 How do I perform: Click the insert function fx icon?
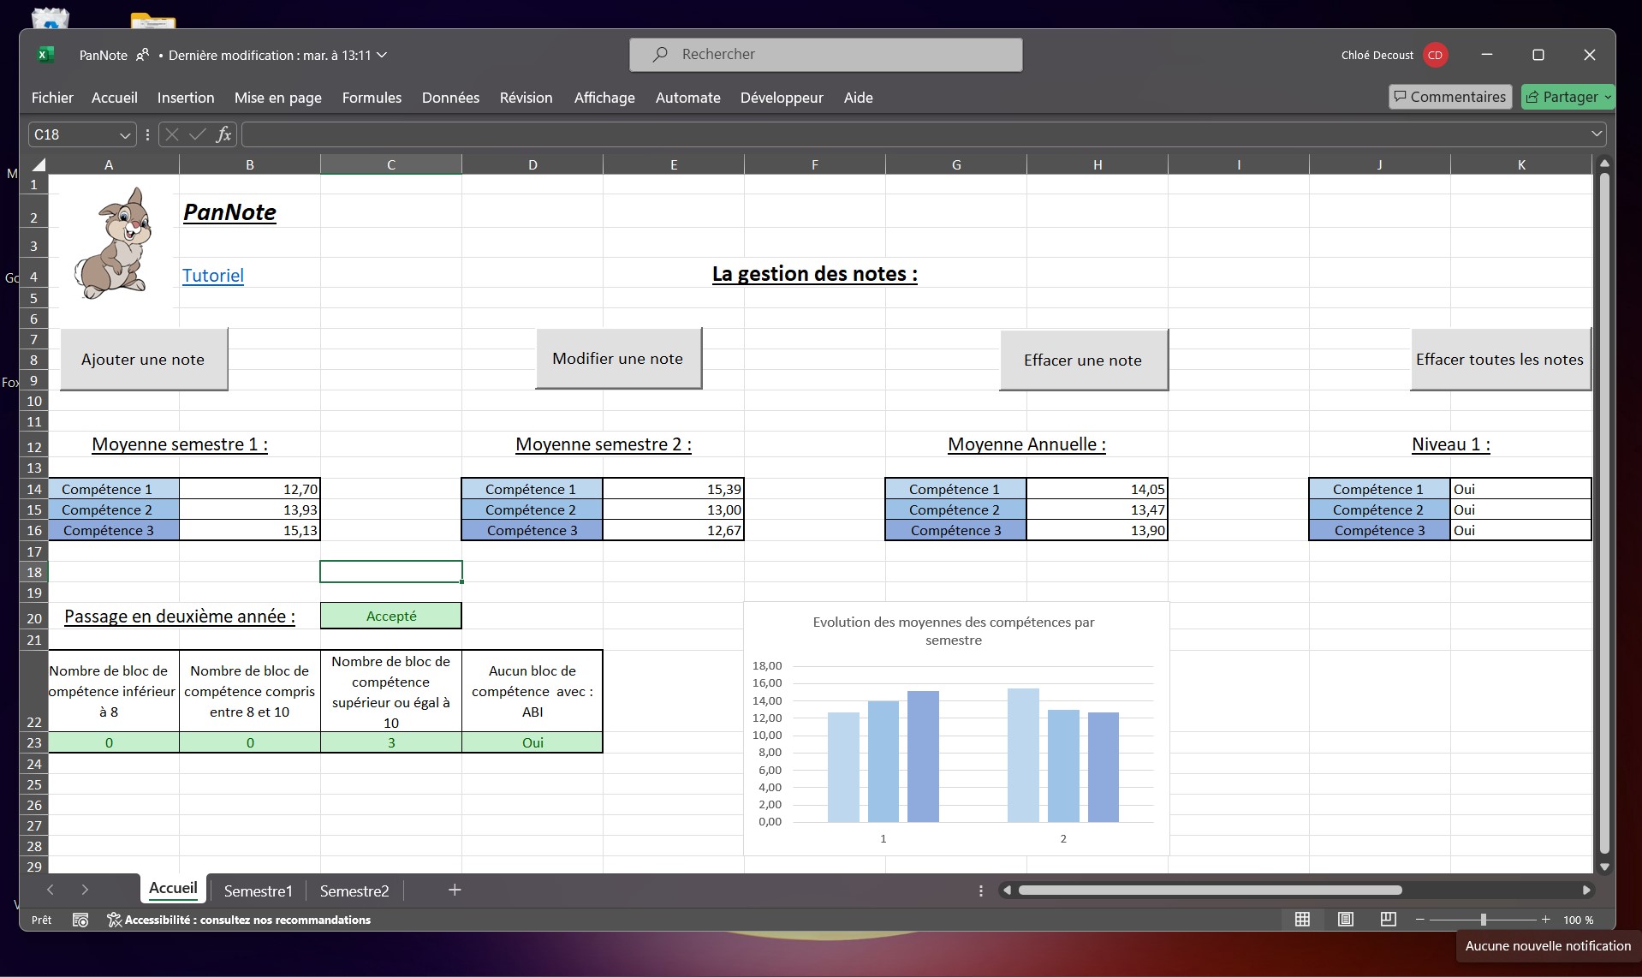(223, 134)
